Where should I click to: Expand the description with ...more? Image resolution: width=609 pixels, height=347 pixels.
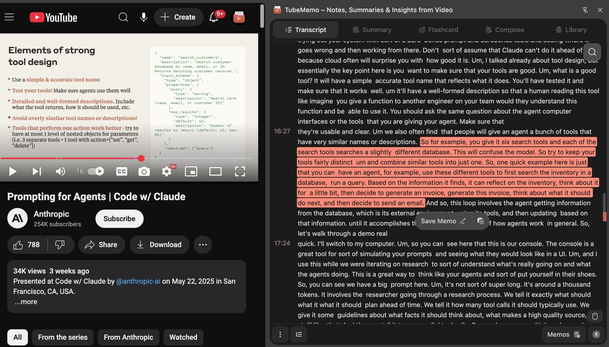[26, 302]
